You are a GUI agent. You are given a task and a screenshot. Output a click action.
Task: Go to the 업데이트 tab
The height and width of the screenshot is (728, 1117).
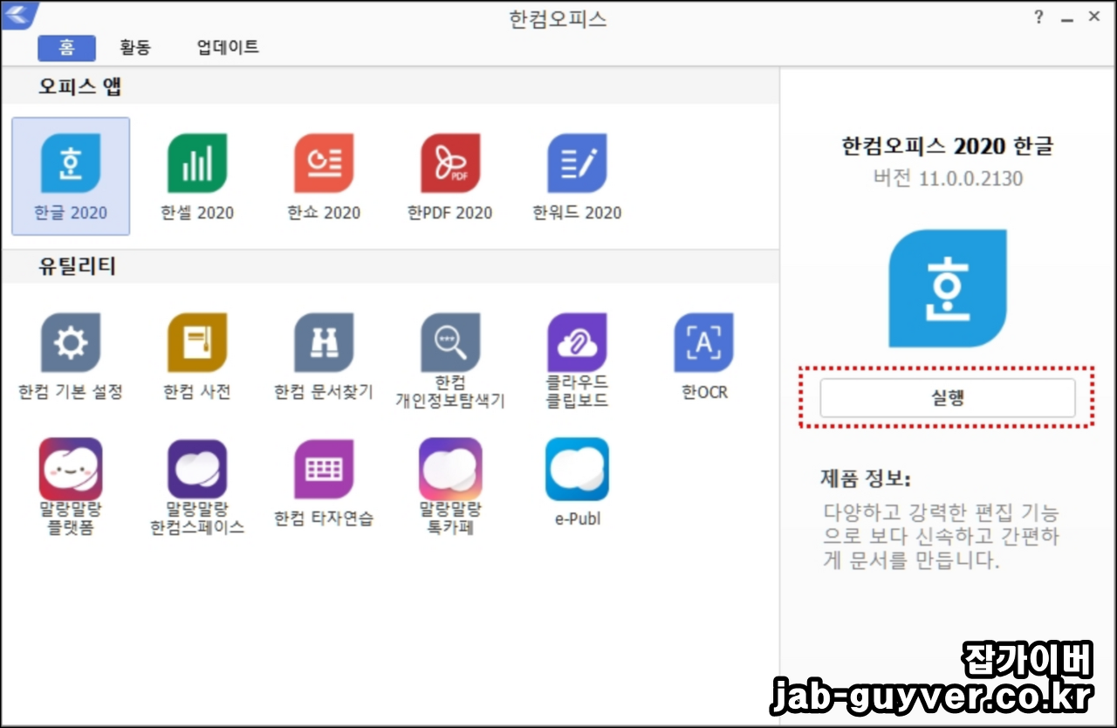(x=228, y=47)
